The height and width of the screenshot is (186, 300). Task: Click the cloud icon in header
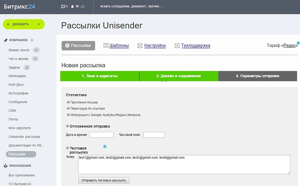82,7
